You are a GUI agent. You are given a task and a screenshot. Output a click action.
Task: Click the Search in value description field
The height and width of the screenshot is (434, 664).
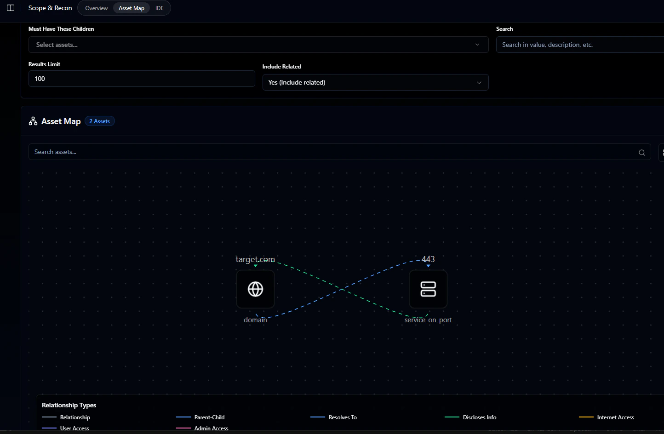[579, 45]
